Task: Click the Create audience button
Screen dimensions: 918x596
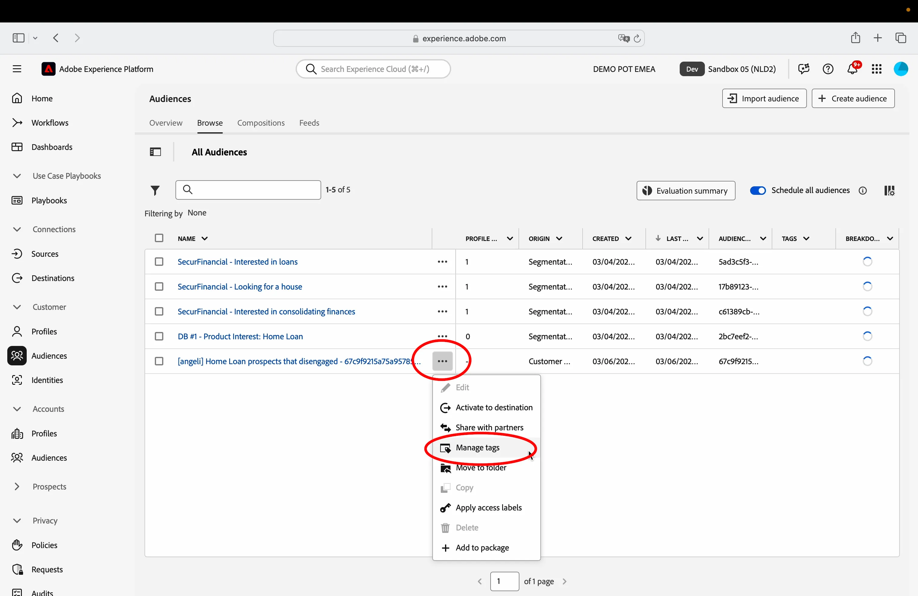Action: tap(853, 99)
